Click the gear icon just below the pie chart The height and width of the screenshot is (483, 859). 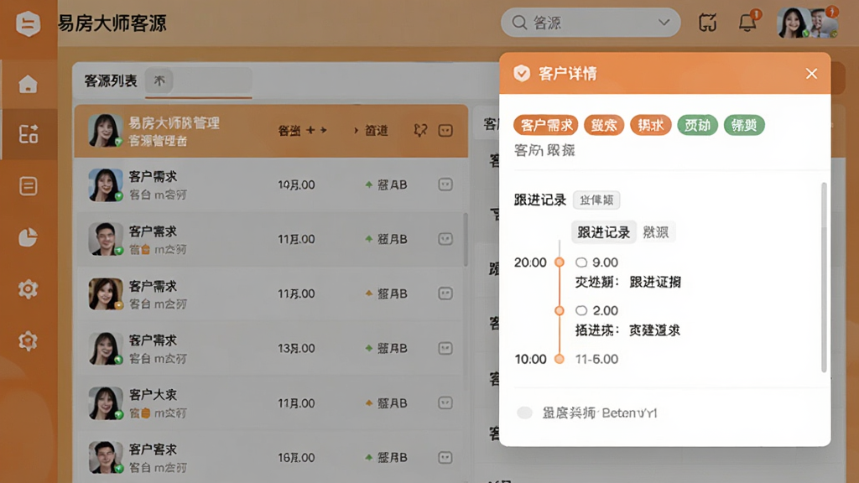point(28,288)
